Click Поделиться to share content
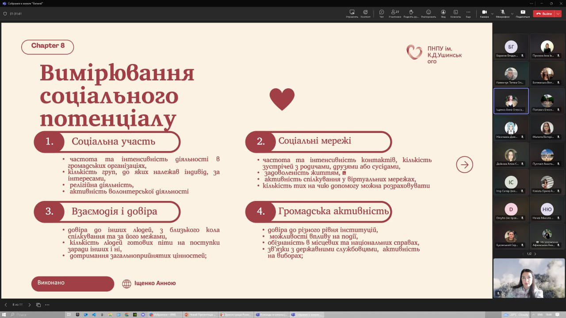Screen dimensions: 566x318 (x=523, y=14)
